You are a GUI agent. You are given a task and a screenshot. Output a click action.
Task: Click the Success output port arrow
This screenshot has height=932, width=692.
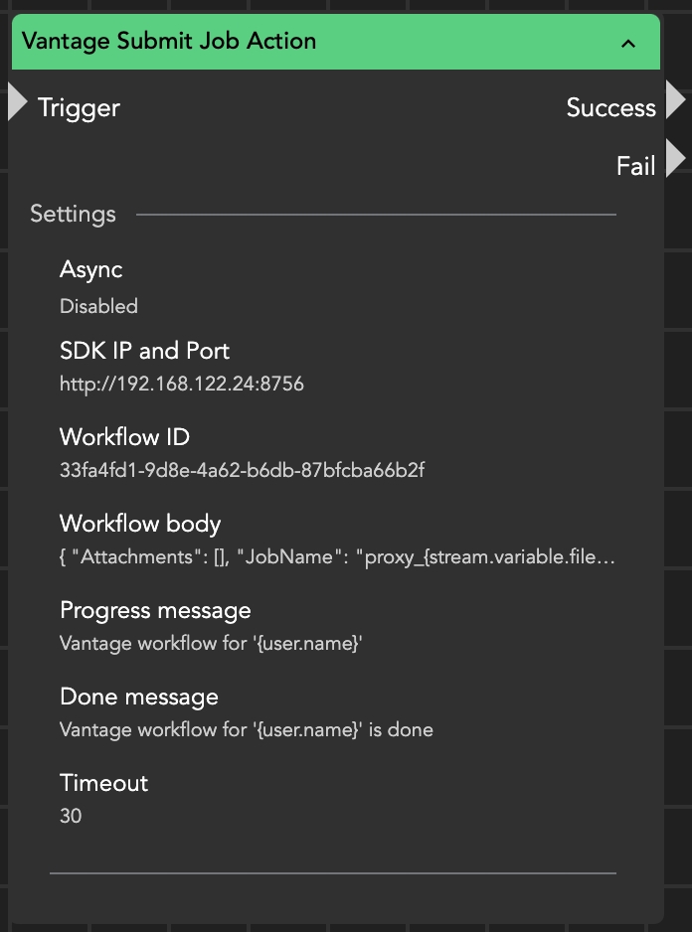[x=675, y=101]
